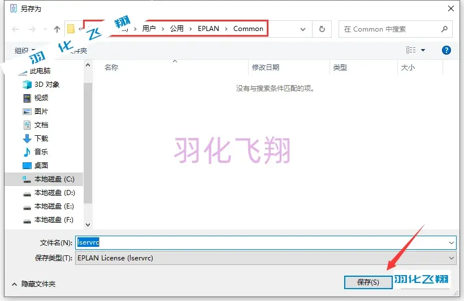Select EPLAN in the address path
This screenshot has height=301, width=464.
pyautogui.click(x=209, y=29)
